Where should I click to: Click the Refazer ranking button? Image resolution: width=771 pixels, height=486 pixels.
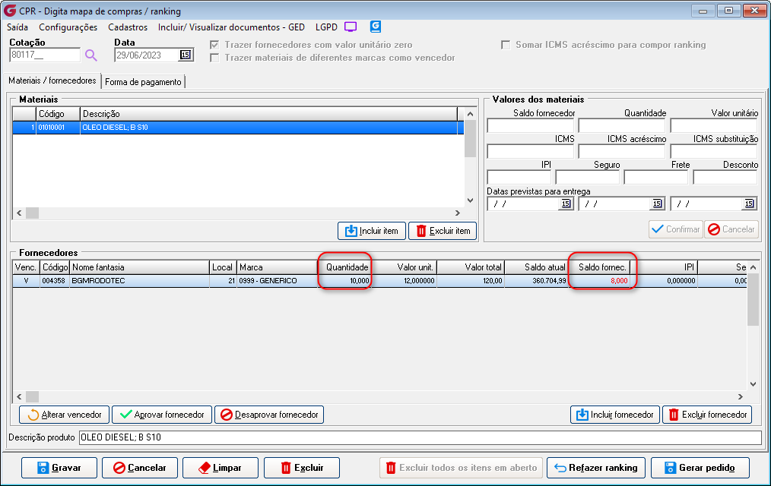[596, 468]
